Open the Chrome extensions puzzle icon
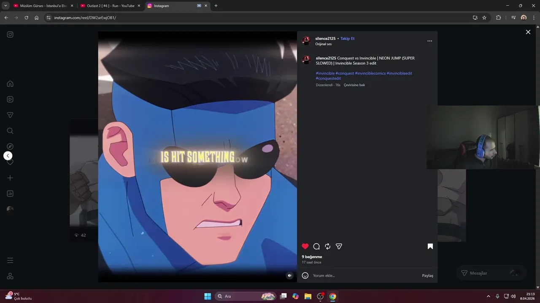This screenshot has width=540, height=303. 498,18
